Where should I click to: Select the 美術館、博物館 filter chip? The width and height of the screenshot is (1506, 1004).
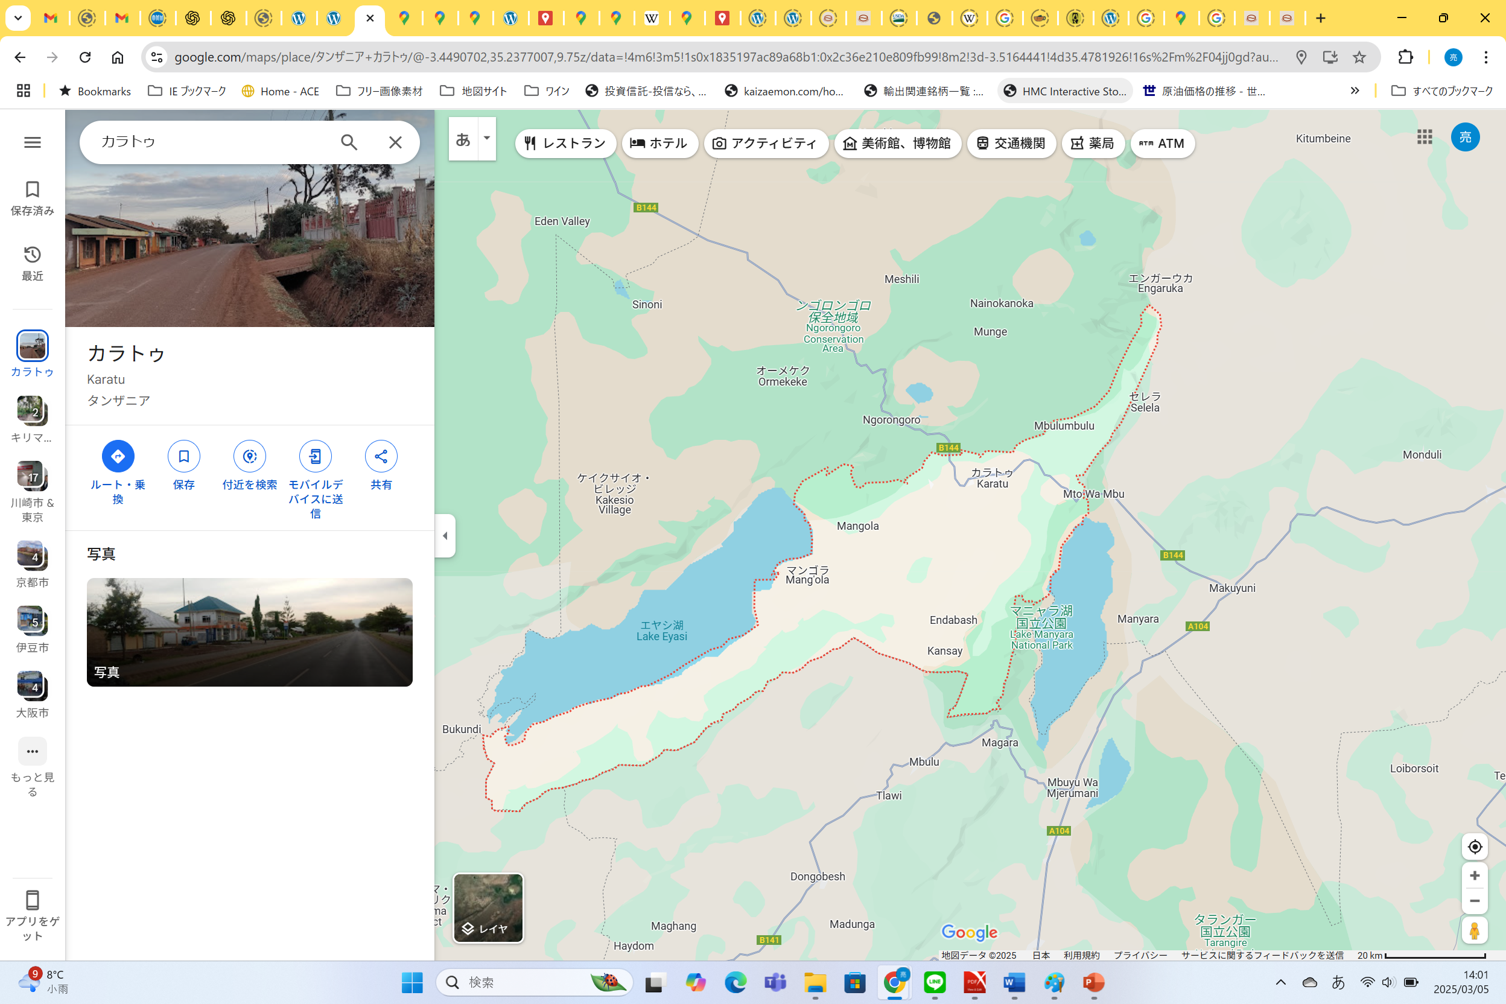click(x=897, y=144)
